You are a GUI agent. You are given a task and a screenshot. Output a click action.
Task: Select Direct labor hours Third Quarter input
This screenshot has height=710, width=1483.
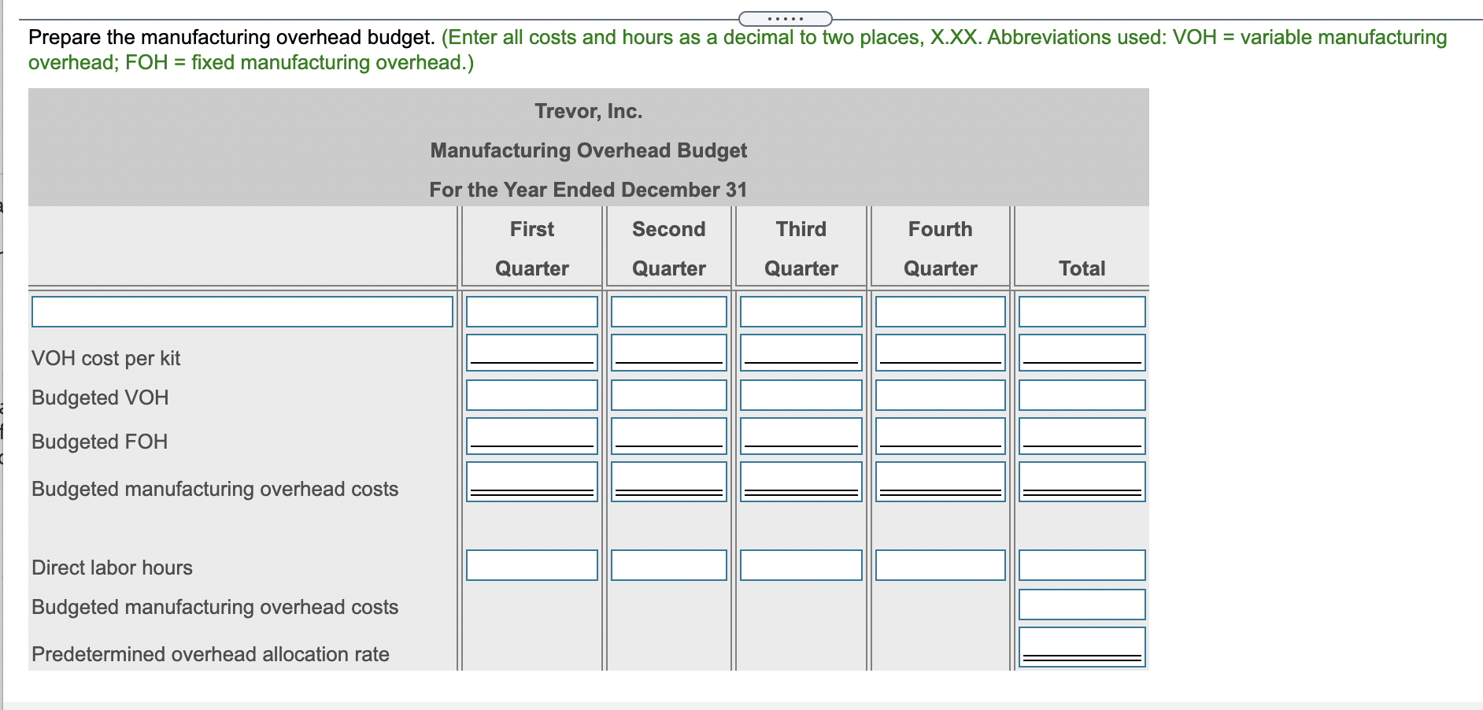coord(801,565)
